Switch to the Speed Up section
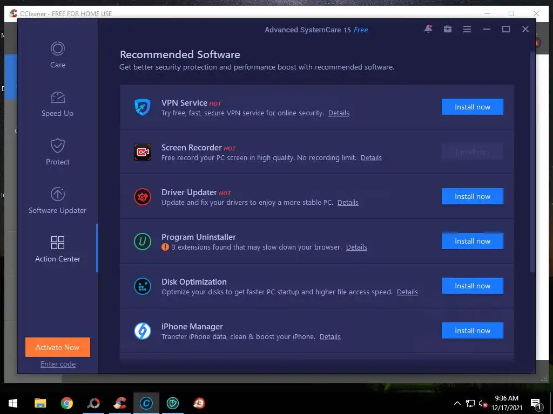553x414 pixels. click(x=57, y=104)
